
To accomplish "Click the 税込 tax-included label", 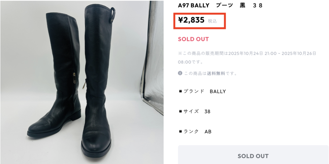I will point(212,21).
